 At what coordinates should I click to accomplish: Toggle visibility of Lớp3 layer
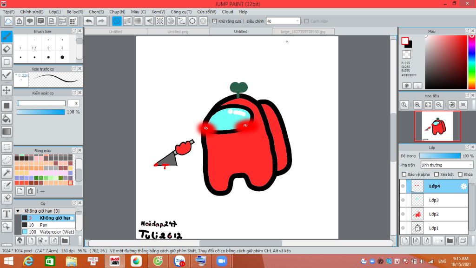[x=403, y=200]
